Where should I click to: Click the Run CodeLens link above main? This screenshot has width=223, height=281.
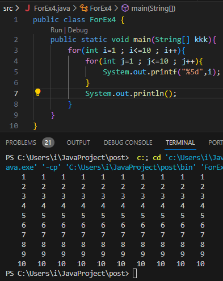coord(56,30)
